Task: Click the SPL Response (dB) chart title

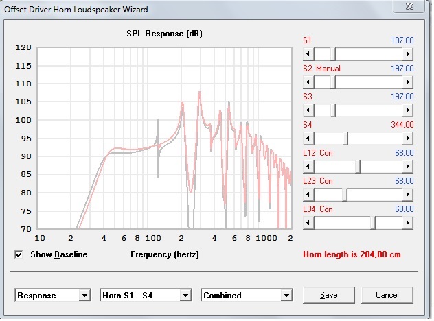Action: tap(164, 34)
